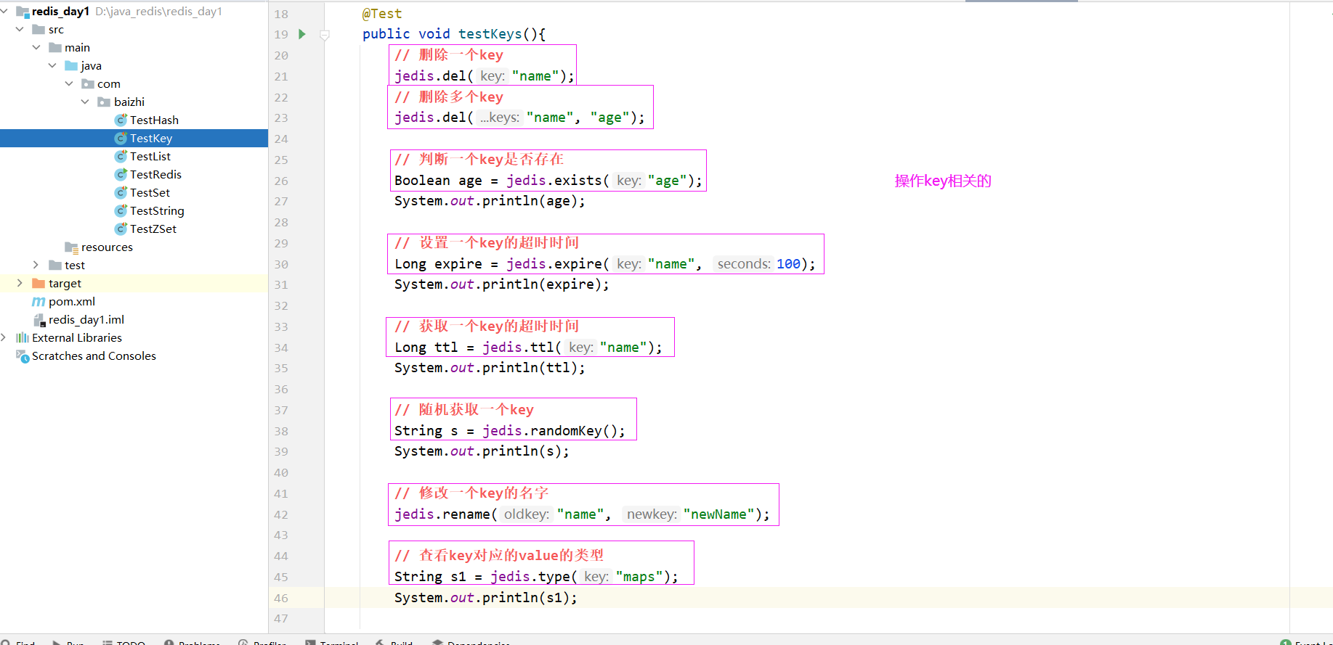This screenshot has height=645, width=1333.
Task: Click "age" argument on line 23
Action: coord(609,118)
